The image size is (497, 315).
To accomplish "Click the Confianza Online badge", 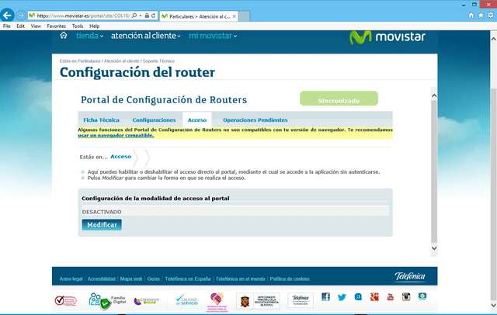I will pyautogui.click(x=147, y=301).
